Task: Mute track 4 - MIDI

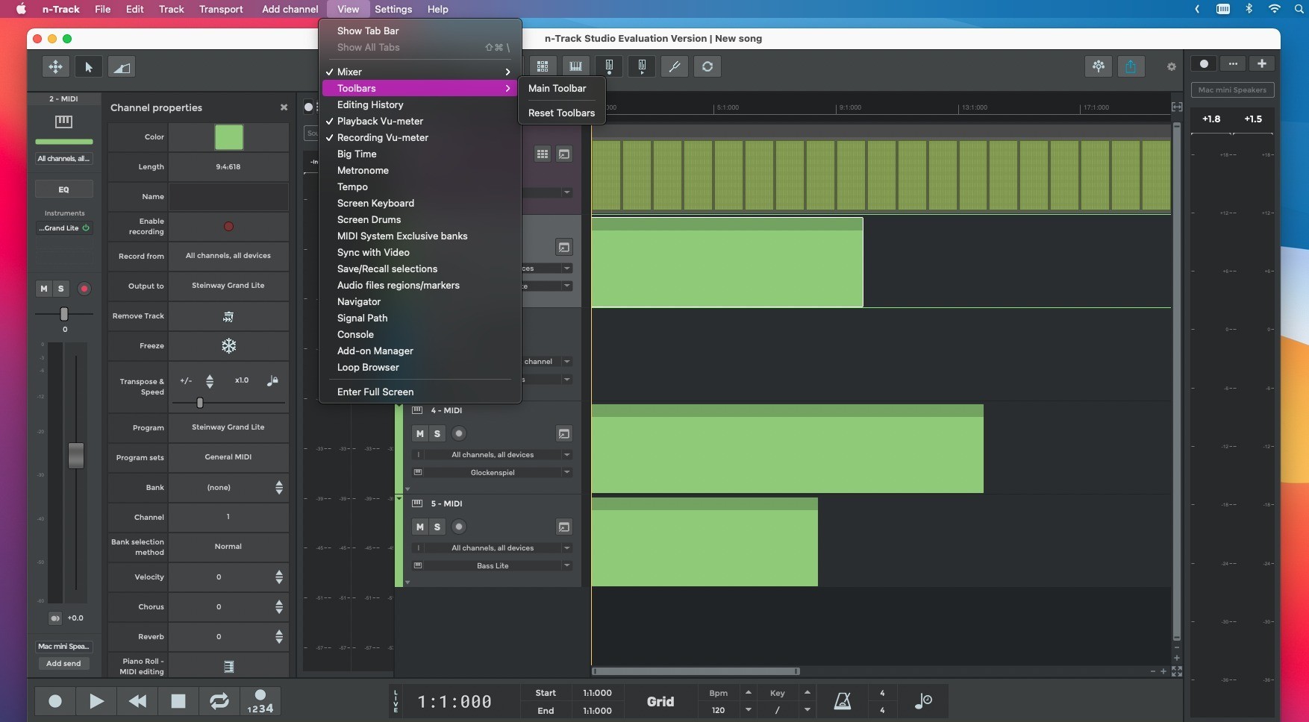Action: click(420, 433)
